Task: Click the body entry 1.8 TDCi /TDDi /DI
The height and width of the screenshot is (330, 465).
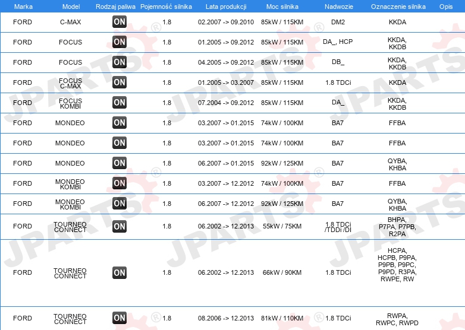Action: pos(338,227)
